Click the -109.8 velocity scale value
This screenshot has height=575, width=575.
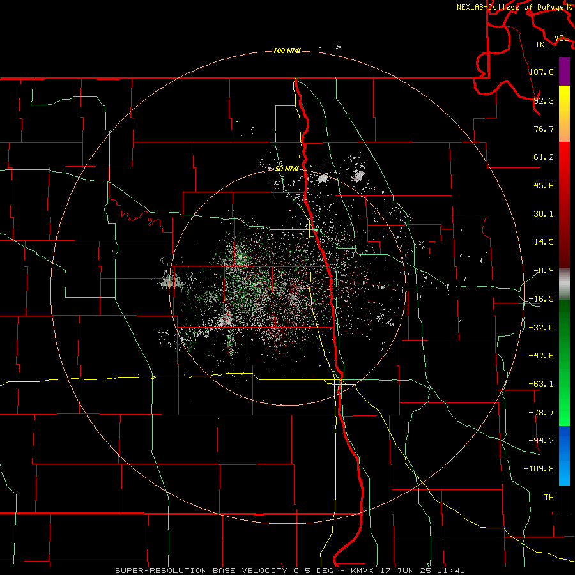coord(539,469)
